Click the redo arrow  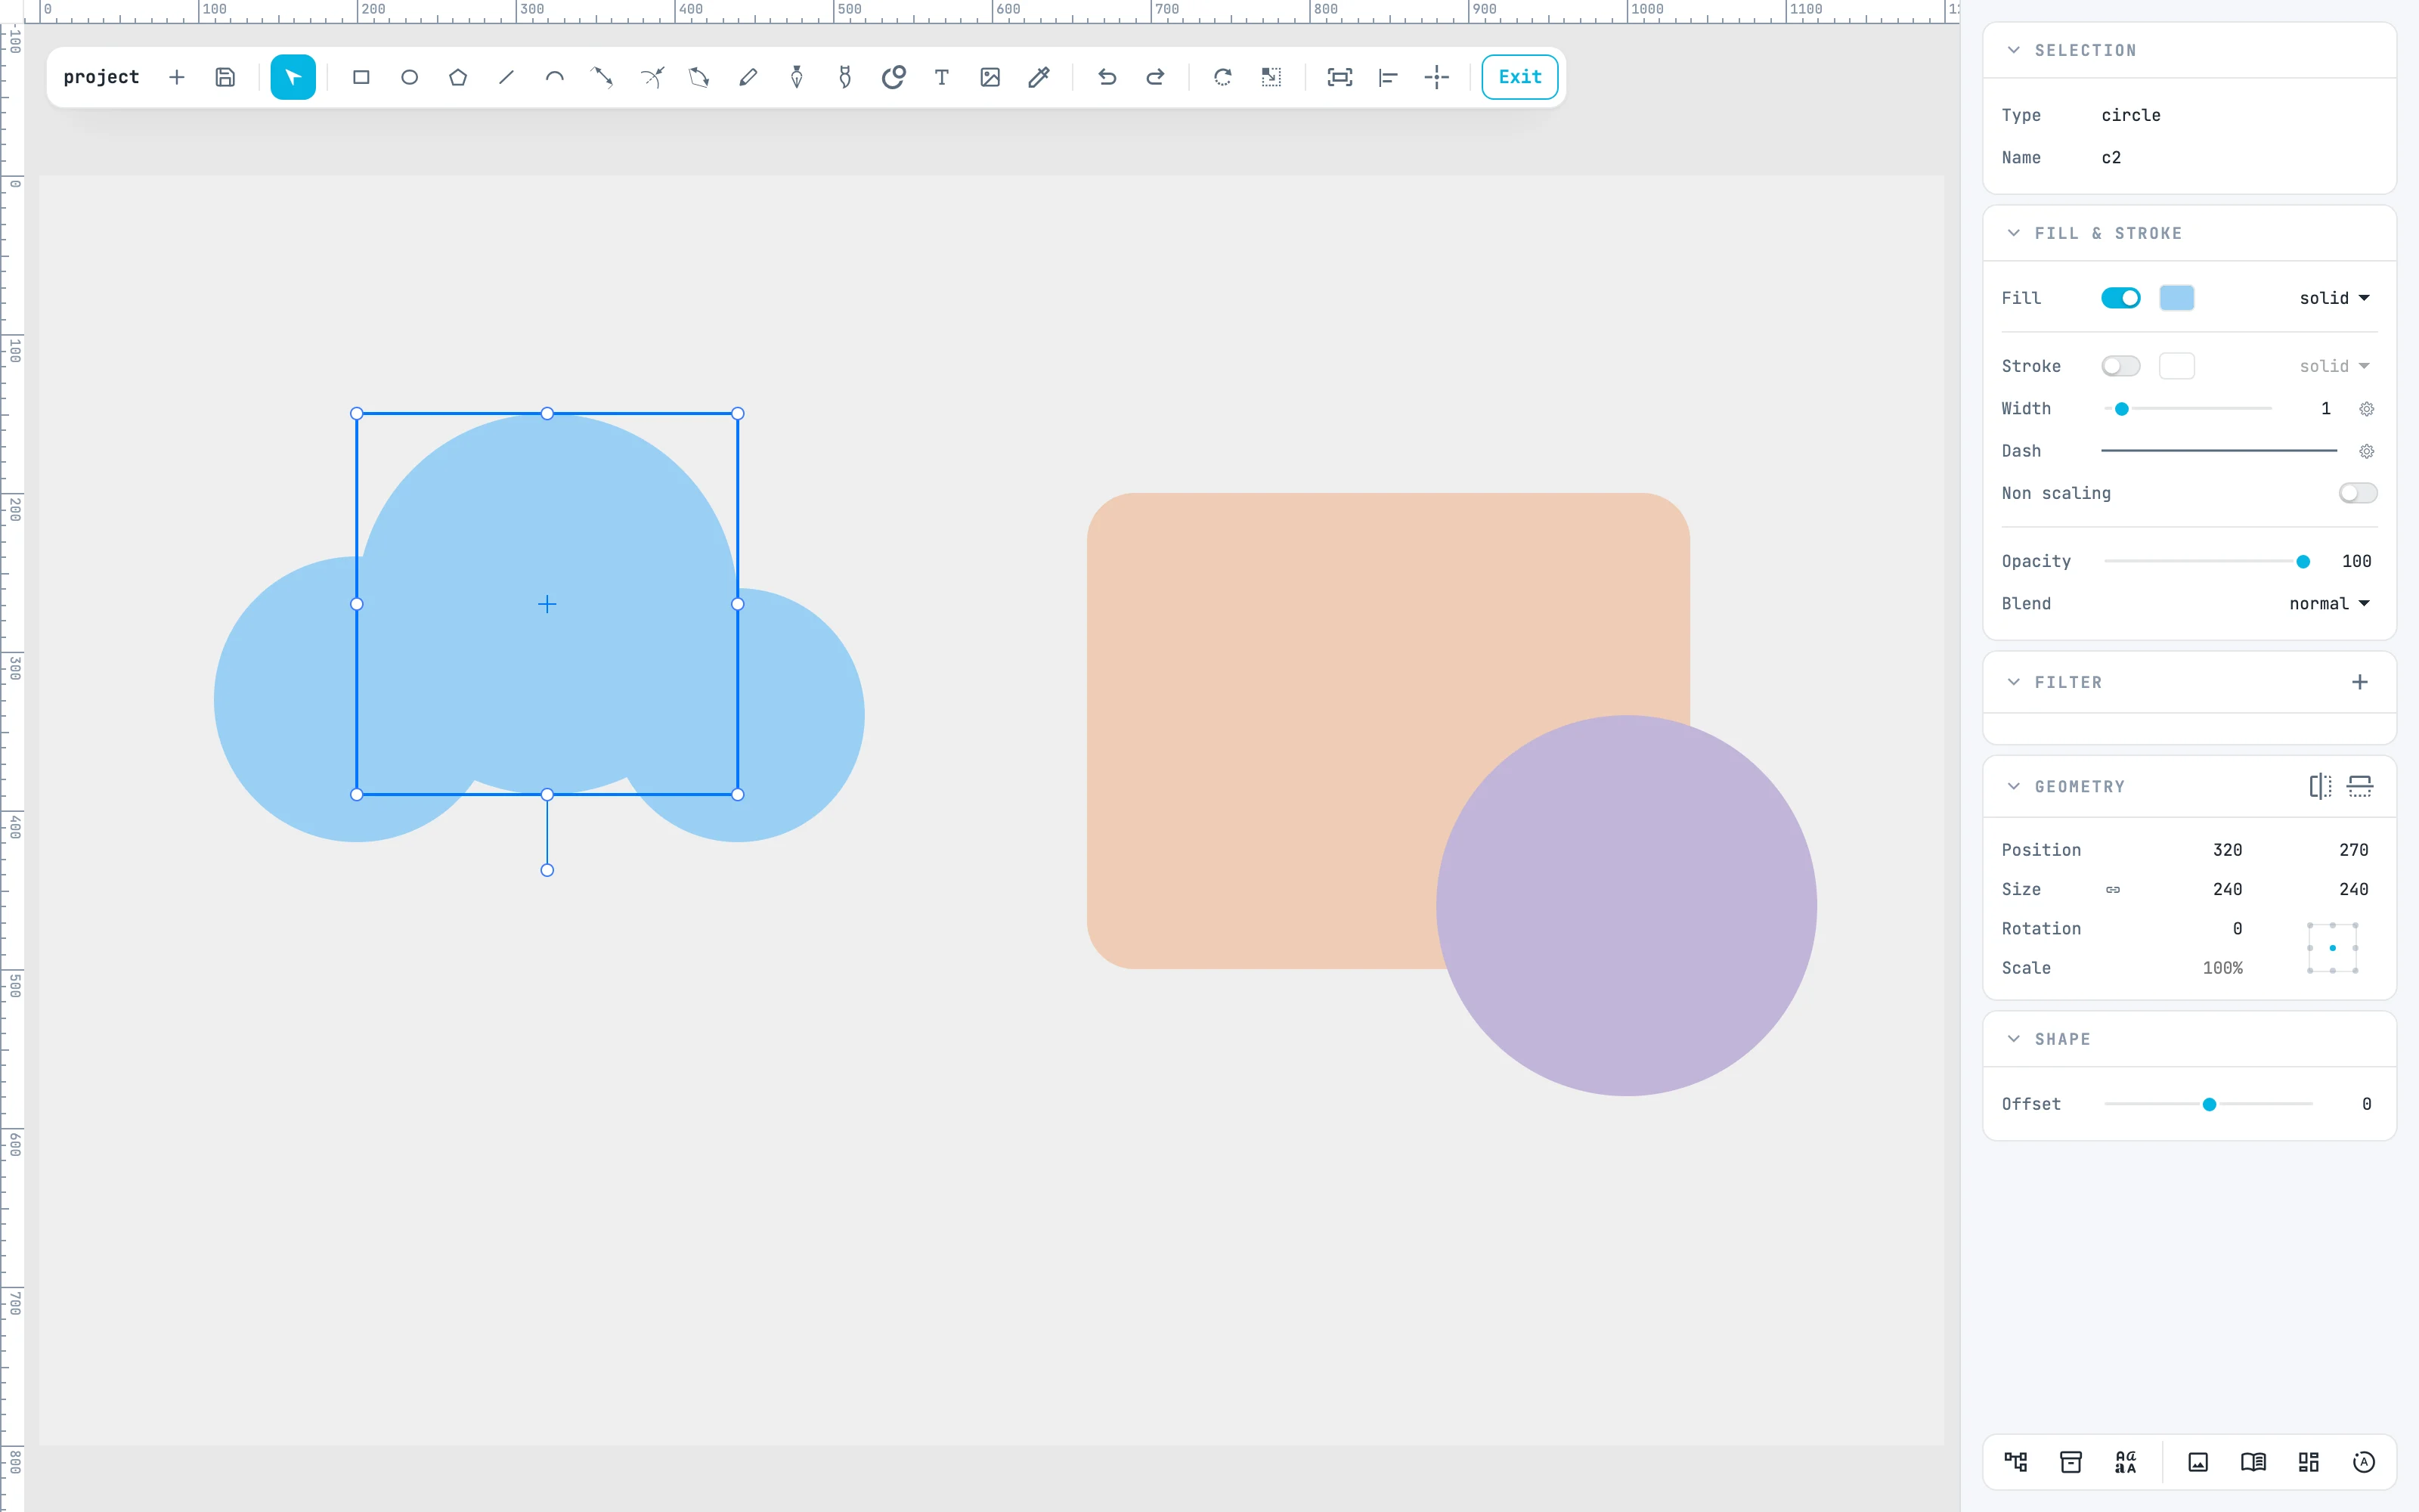(x=1154, y=77)
